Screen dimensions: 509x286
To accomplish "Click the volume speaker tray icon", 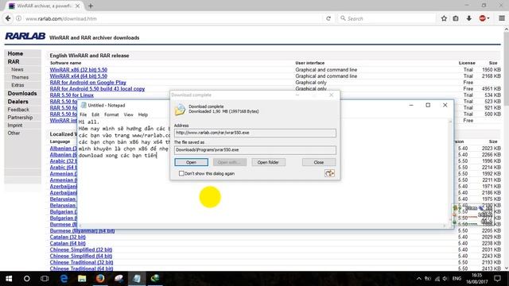I will point(445,279).
